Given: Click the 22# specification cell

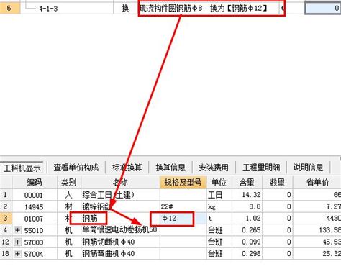Looking at the screenshot, I should tap(183, 206).
